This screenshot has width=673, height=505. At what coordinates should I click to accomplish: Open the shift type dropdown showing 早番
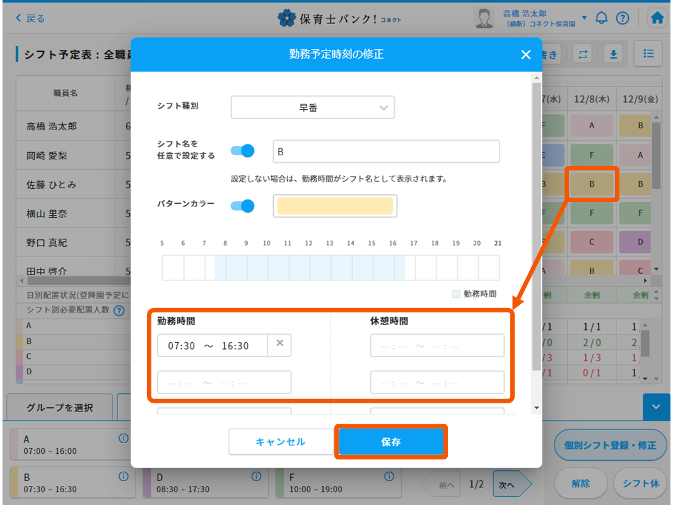pos(312,108)
